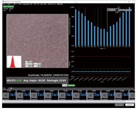Select the fifth thumbnail in the filmstrip
138x113 pixels.
click(66, 95)
